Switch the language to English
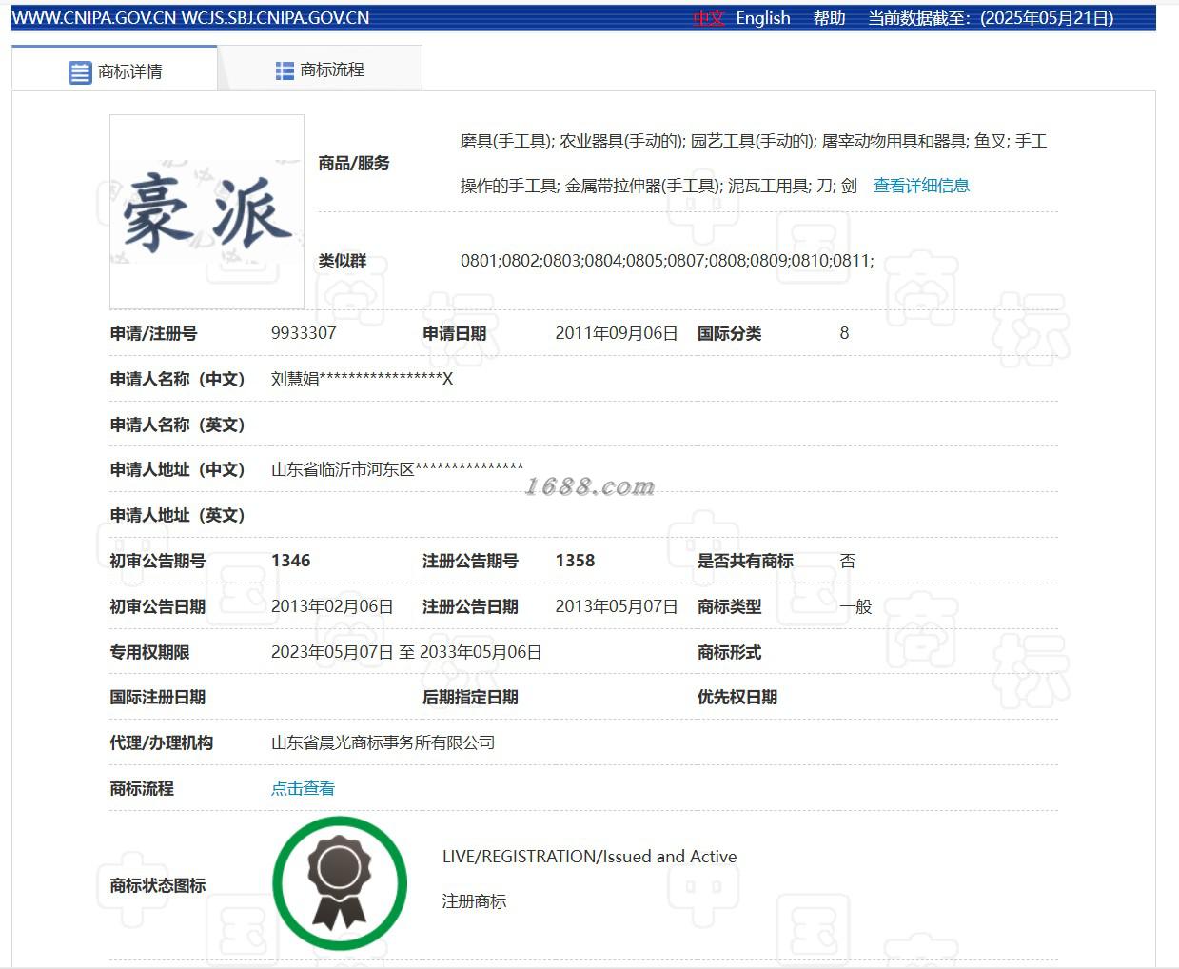 pyautogui.click(x=763, y=18)
